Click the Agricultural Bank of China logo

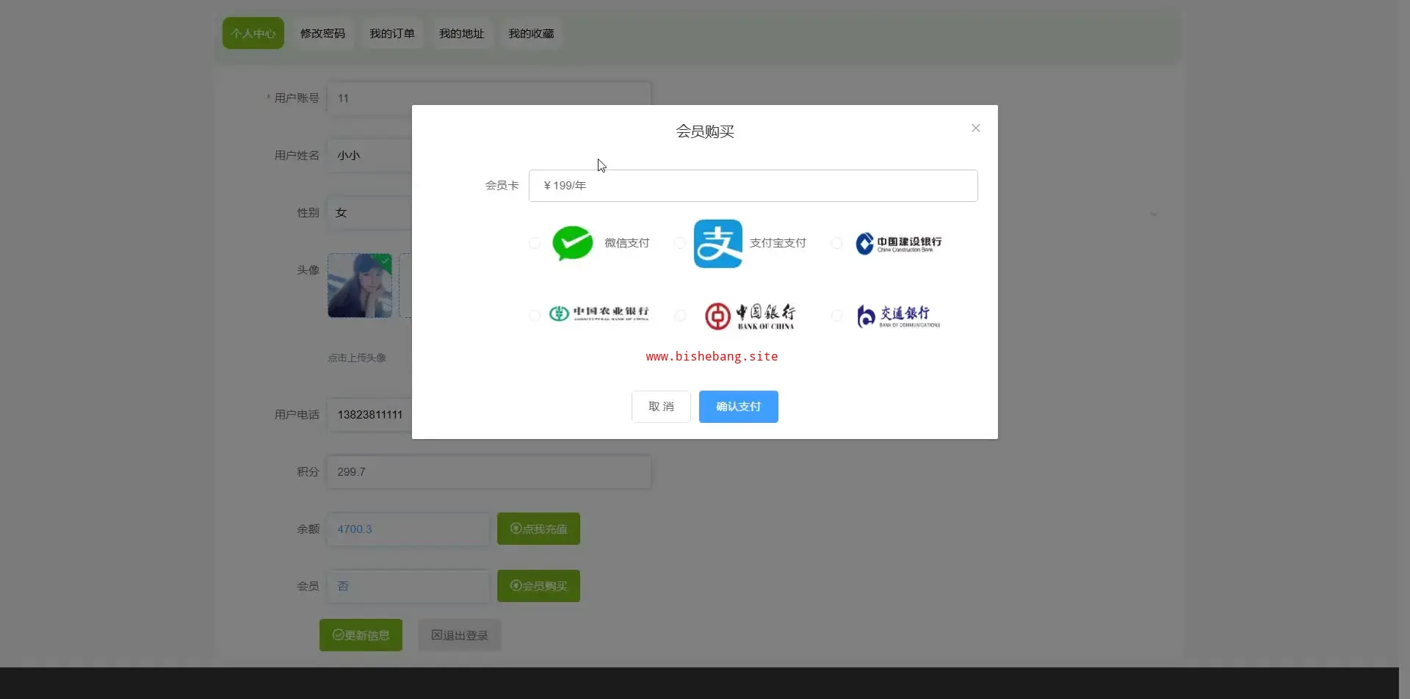(599, 314)
